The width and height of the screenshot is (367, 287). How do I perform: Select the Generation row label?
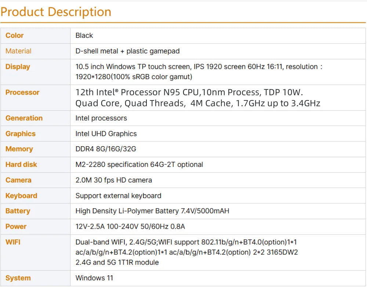[24, 118]
